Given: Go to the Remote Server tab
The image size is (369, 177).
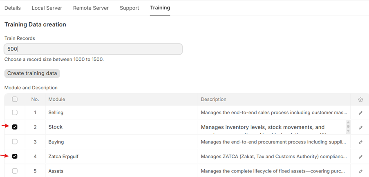Looking at the screenshot, I should pyautogui.click(x=91, y=8).
